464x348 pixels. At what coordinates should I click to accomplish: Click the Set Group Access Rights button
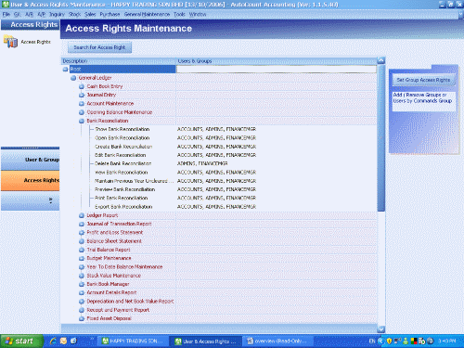click(x=423, y=80)
